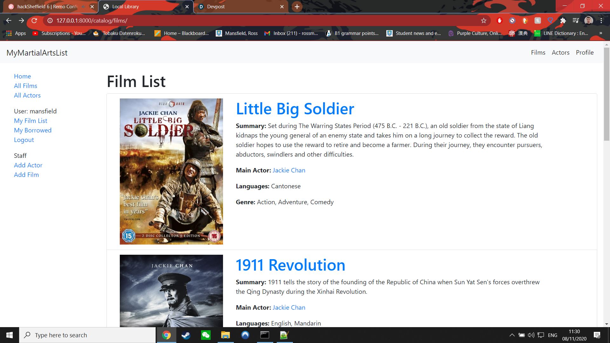The image size is (610, 343).
Task: Open the Little Big Soldier film title link
Action: (295, 109)
